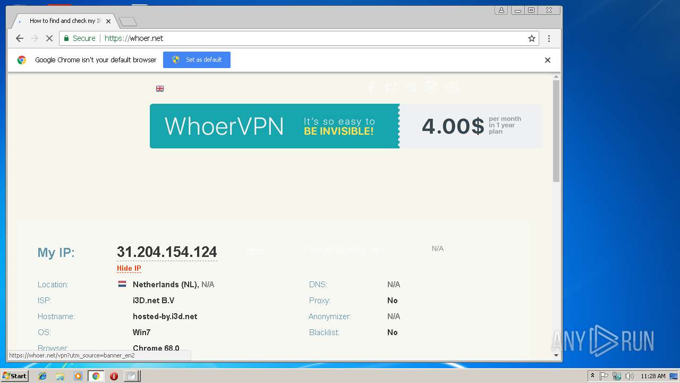Click the scrollbar down arrow
The image size is (680, 383).
click(x=556, y=355)
